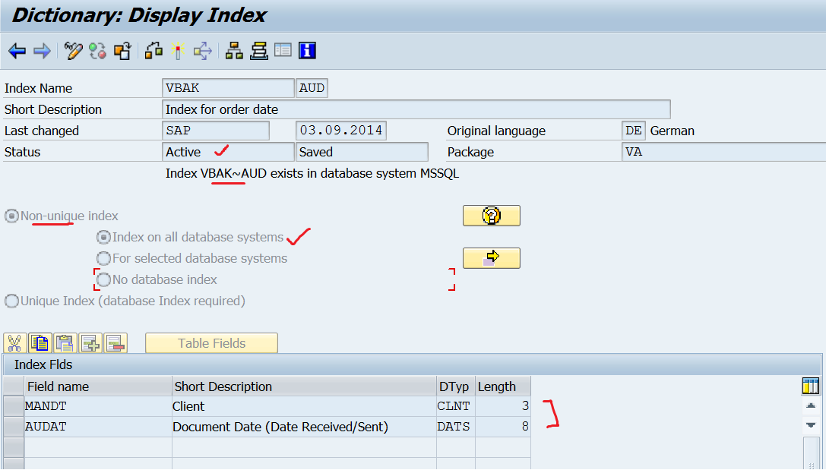
Task: Click the blue information icon
Action: click(306, 51)
